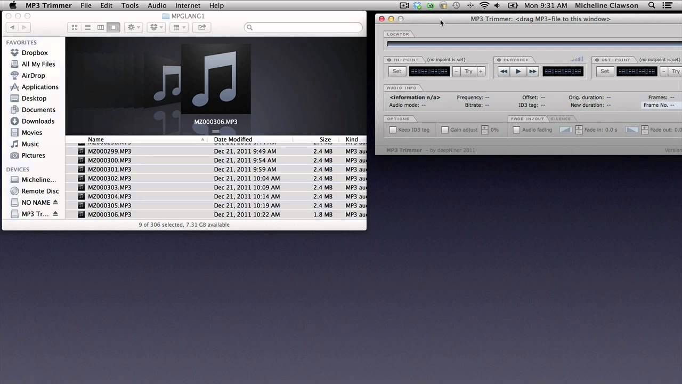Screen dimensions: 682x384
Task: Click the In-Point Set button
Action: (397, 71)
